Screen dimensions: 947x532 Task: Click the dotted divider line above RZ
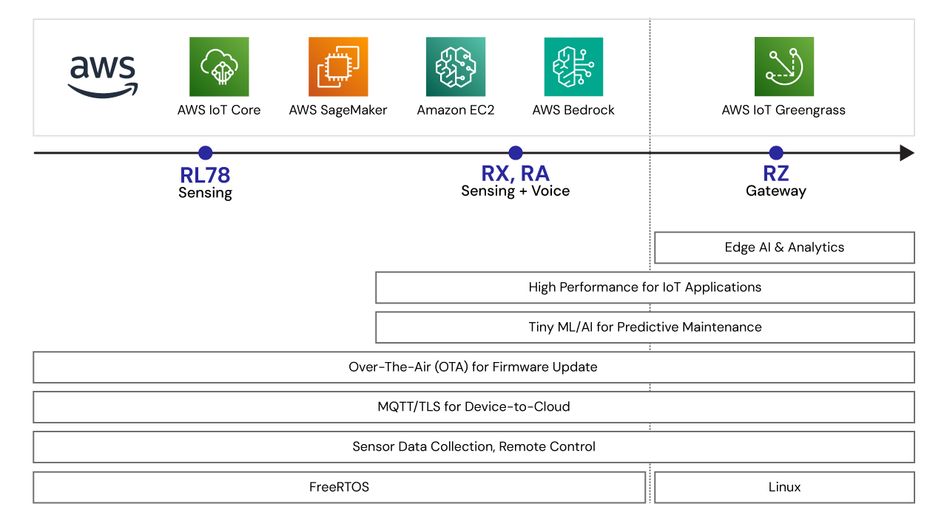coord(650,111)
